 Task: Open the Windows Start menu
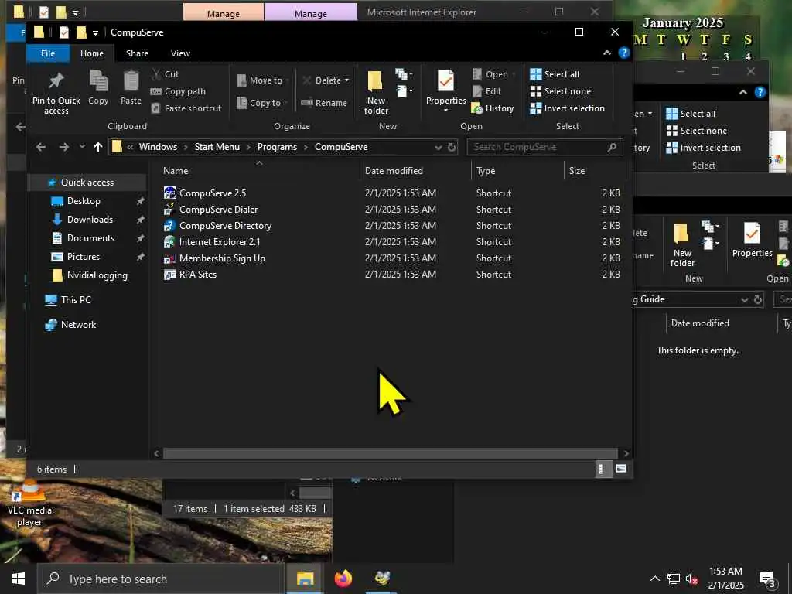tap(19, 579)
